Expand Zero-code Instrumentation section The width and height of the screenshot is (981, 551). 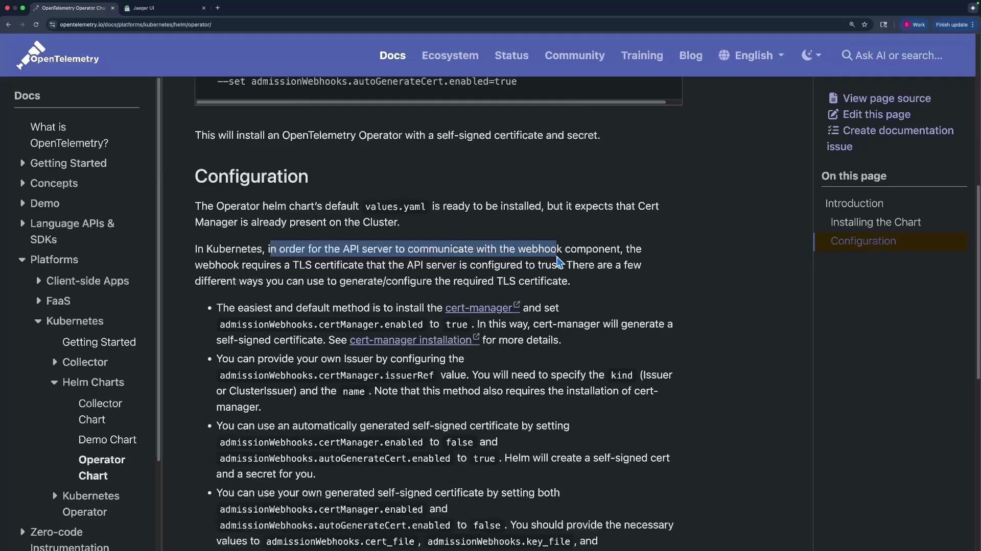pos(22,532)
